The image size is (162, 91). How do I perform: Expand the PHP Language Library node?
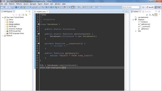coord(5,33)
